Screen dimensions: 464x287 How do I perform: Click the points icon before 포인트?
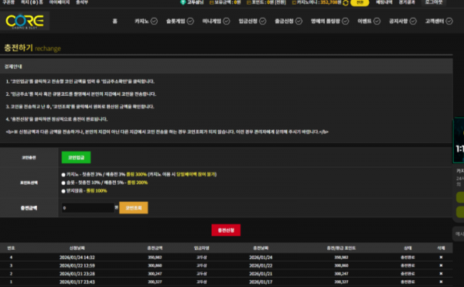(x=248, y=2)
